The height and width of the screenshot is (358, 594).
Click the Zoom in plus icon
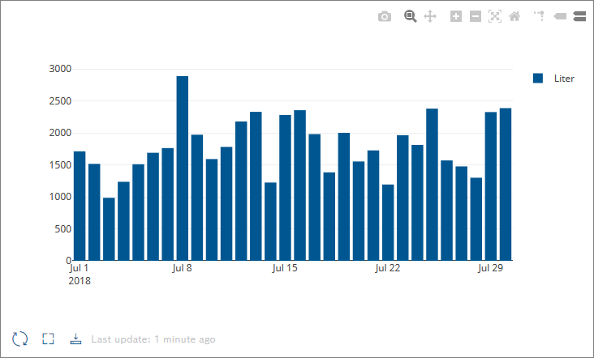tap(456, 16)
